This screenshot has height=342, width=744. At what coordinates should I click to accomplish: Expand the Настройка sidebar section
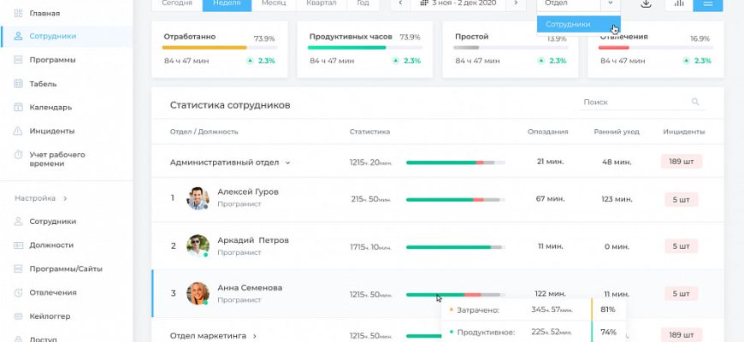(x=65, y=198)
